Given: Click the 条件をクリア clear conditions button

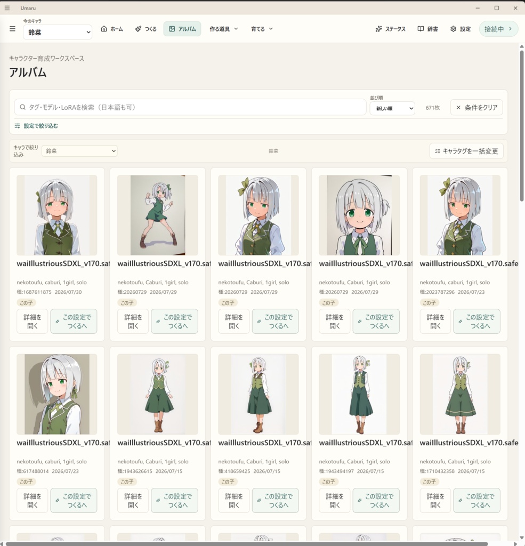Looking at the screenshot, I should click(x=476, y=108).
